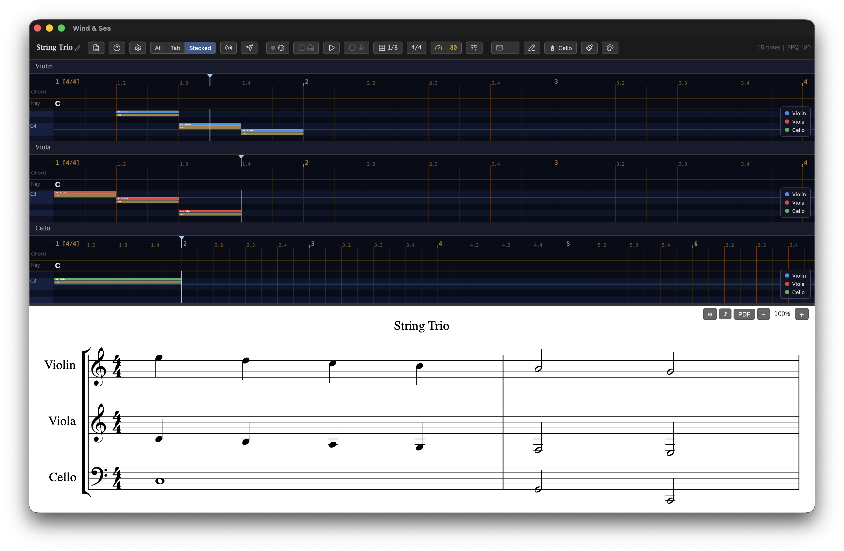This screenshot has width=844, height=551.
Task: Rename the String Trio project title
Action: (78, 47)
